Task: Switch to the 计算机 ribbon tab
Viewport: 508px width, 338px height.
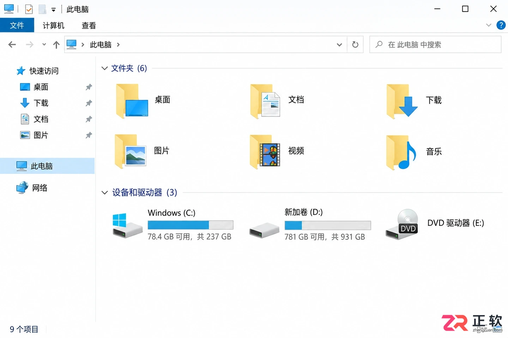Action: pyautogui.click(x=54, y=25)
